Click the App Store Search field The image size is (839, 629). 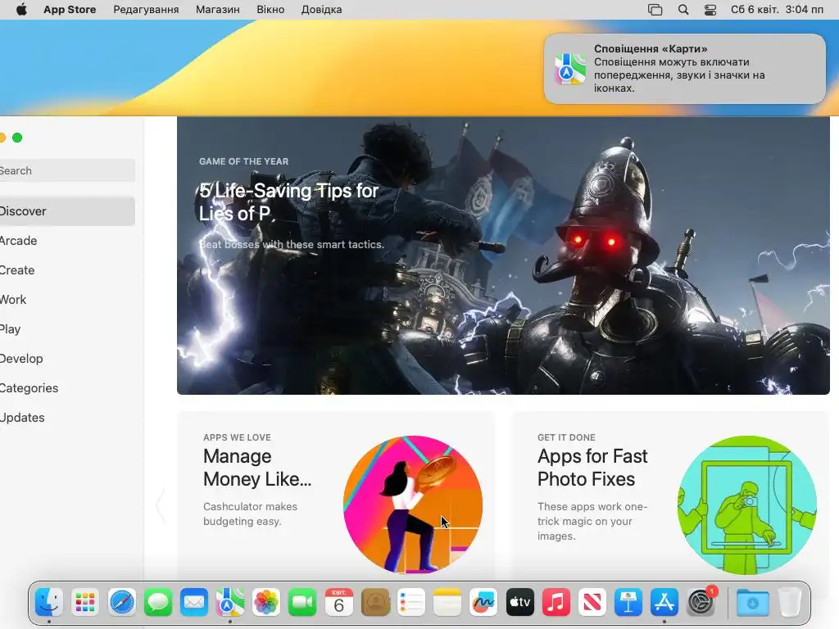tap(67, 170)
